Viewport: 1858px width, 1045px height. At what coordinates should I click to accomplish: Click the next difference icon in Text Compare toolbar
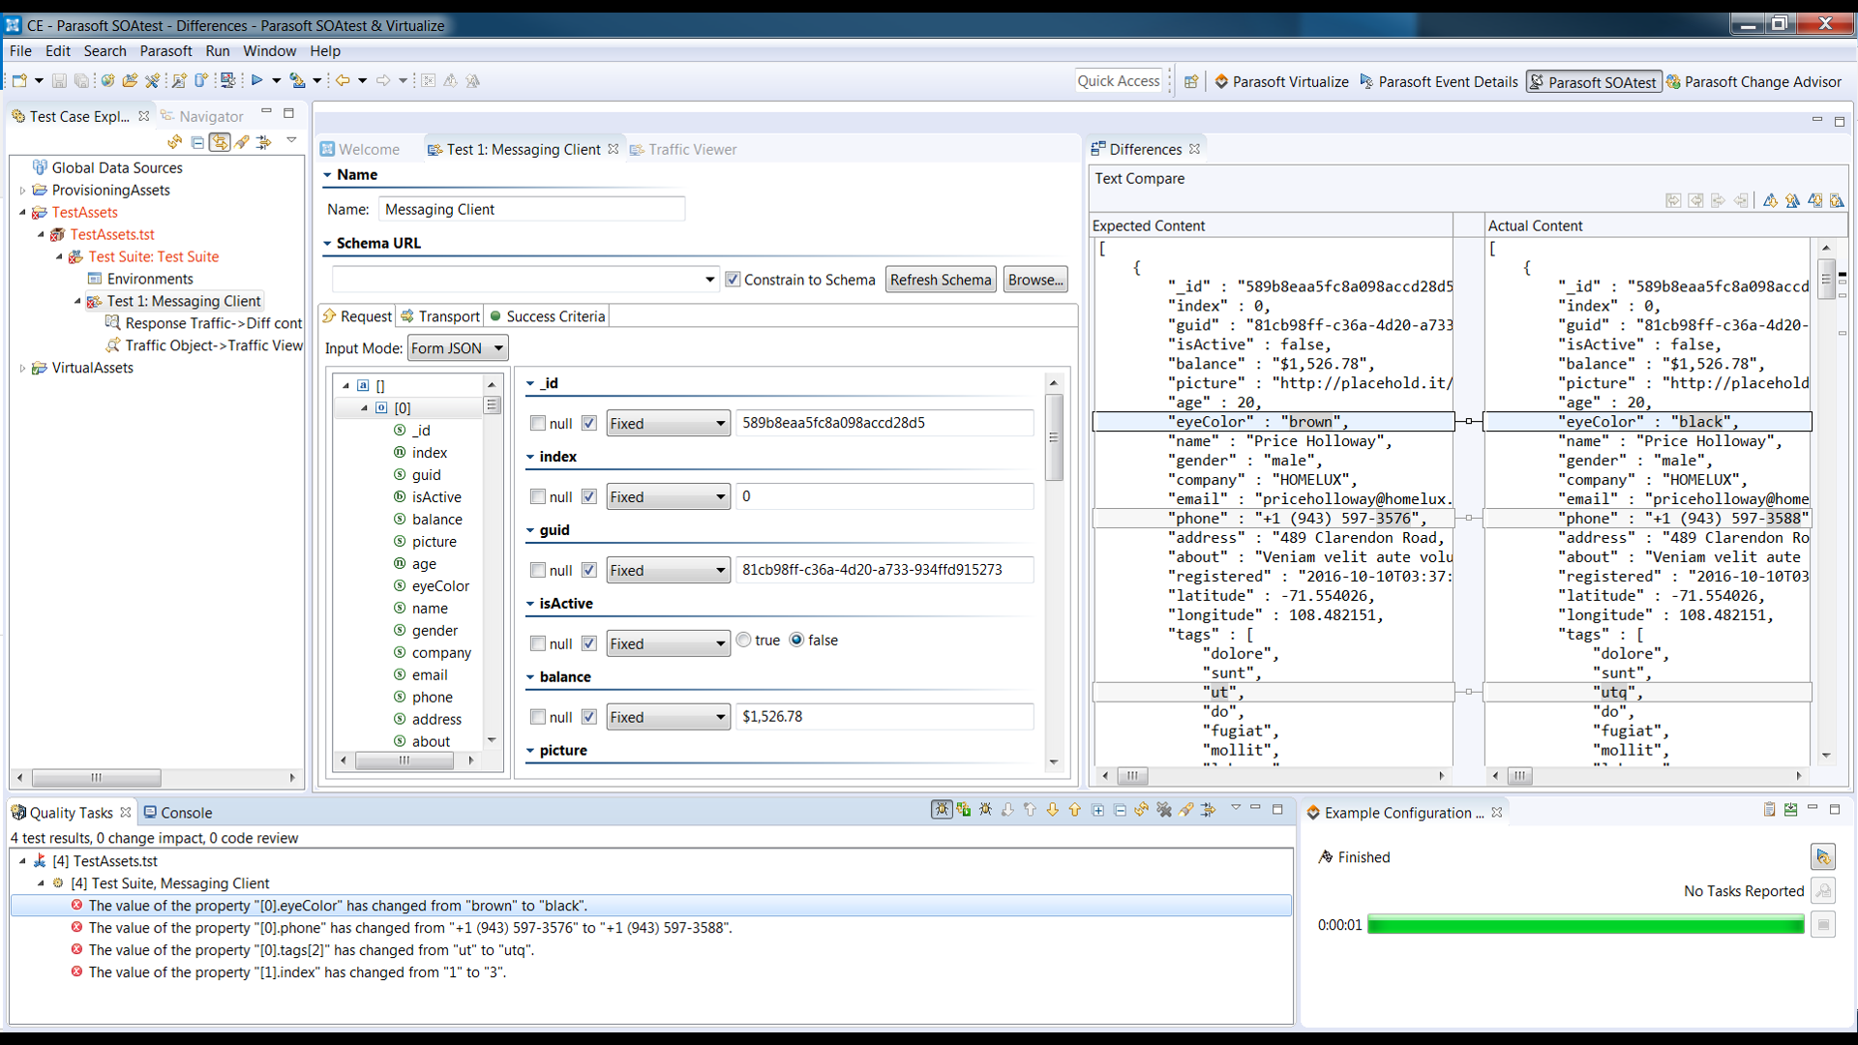click(x=1770, y=200)
